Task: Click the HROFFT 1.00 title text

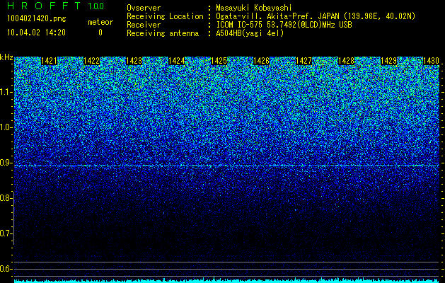Action: coord(56,6)
